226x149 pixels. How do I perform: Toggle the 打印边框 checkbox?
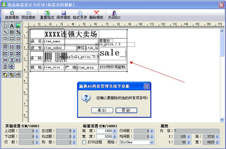(84, 142)
